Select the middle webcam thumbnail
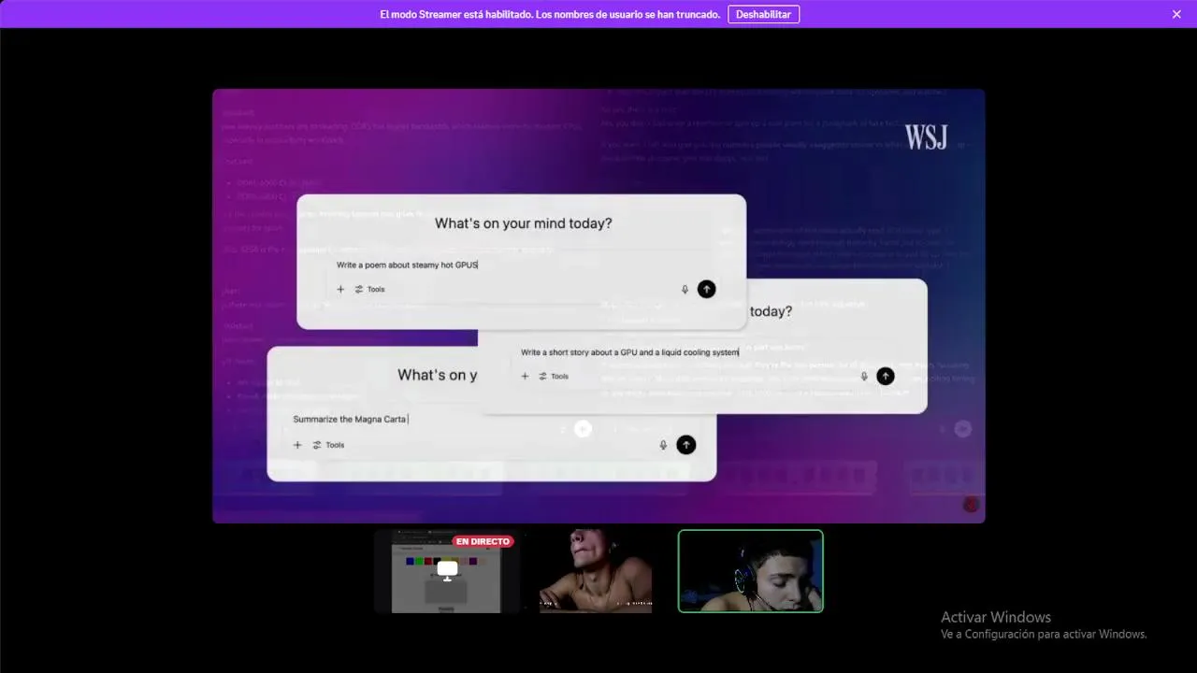The width and height of the screenshot is (1197, 673). pos(596,571)
